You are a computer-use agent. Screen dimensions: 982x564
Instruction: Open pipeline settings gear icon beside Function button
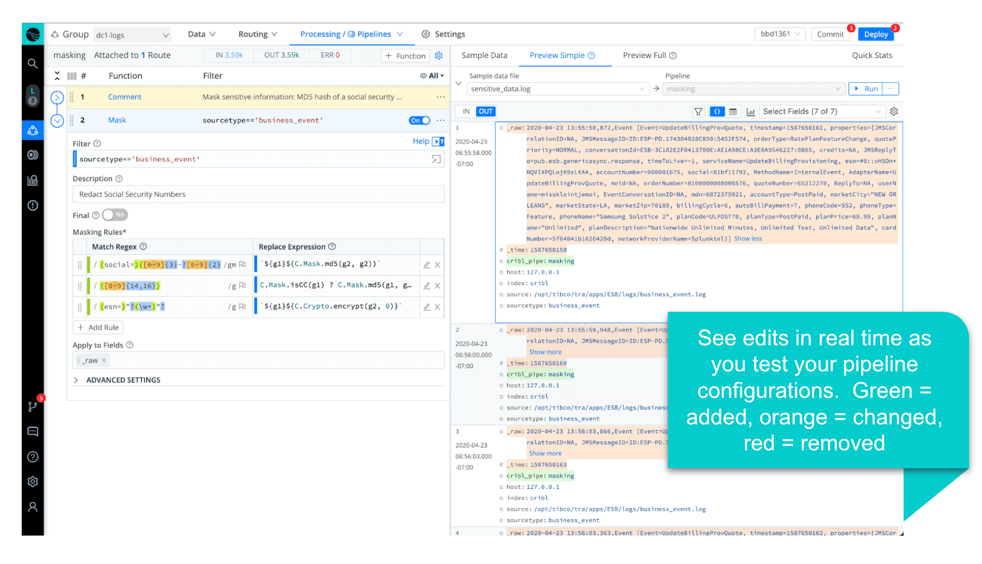coord(439,56)
